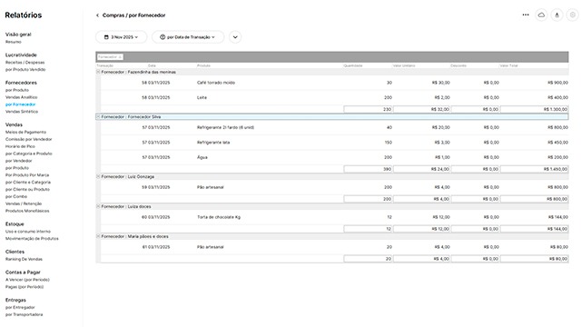Open por Cliente ou Produto report
581x327 pixels.
[x=27, y=190]
